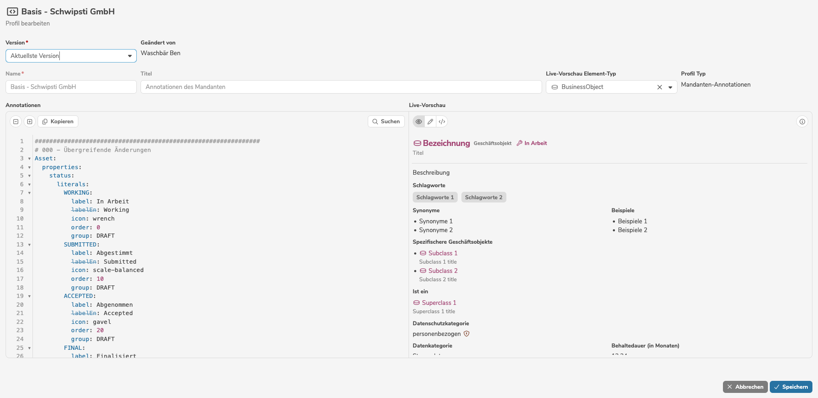Image resolution: width=818 pixels, height=398 pixels.
Task: Click the Schlagworte 1 tag
Action: [x=435, y=197]
